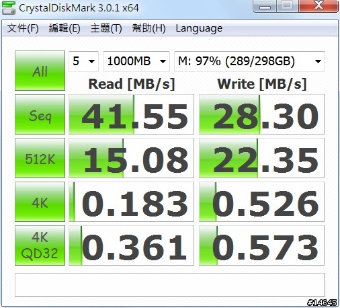Click the Seq read result 41.55
The image size is (340, 308).
tap(131, 114)
